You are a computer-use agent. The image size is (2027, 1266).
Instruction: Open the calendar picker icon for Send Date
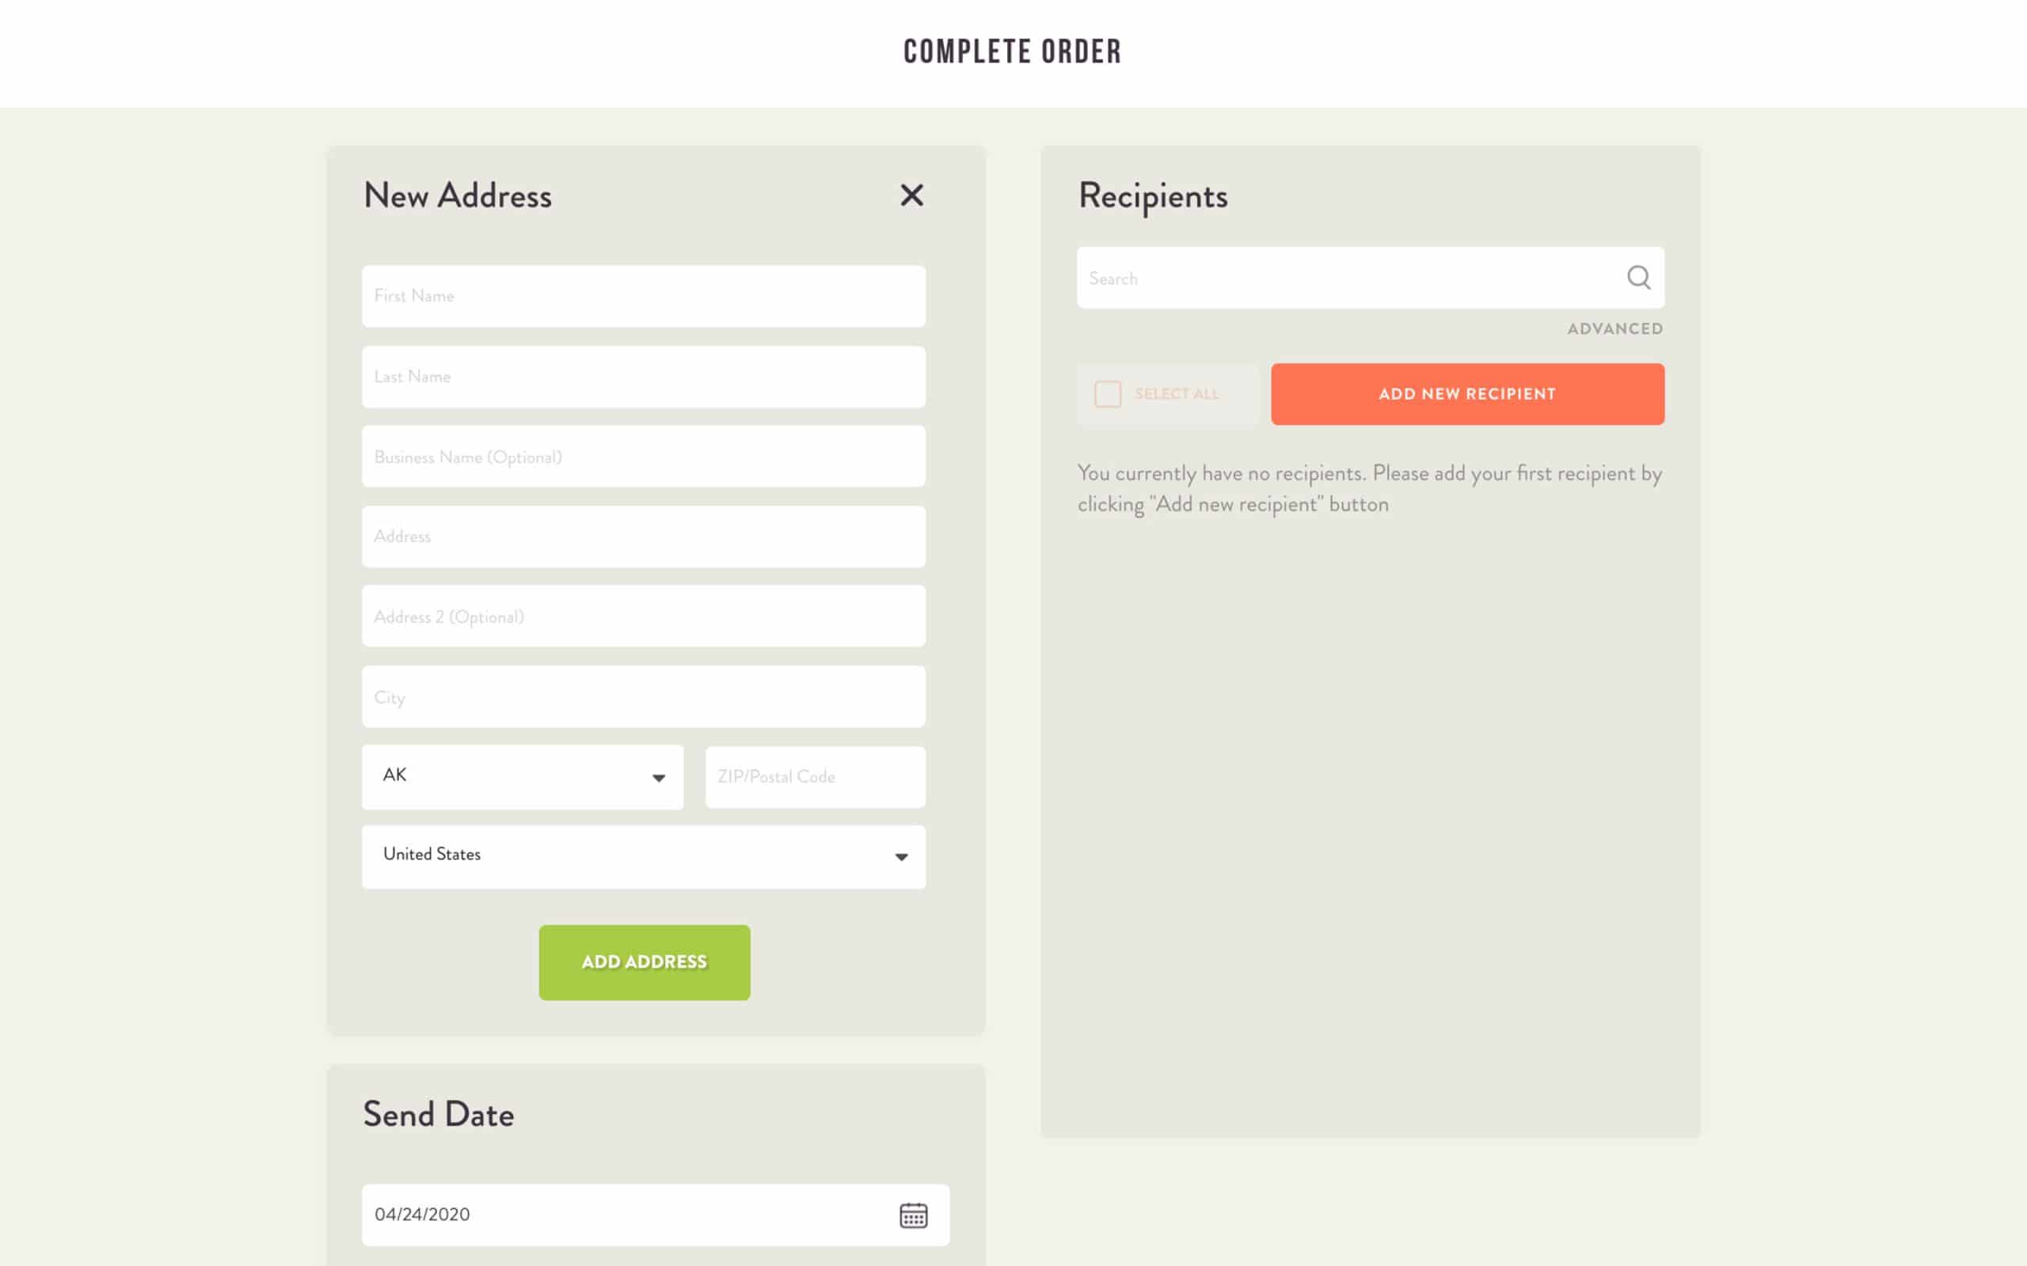[x=913, y=1215]
